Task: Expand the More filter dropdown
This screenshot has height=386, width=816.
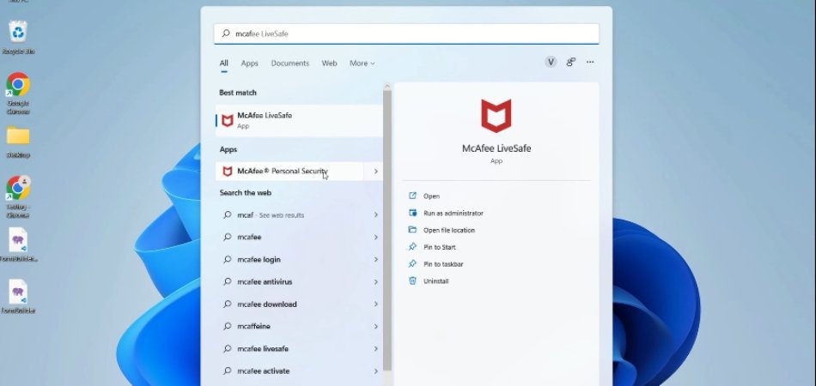Action: [x=362, y=63]
